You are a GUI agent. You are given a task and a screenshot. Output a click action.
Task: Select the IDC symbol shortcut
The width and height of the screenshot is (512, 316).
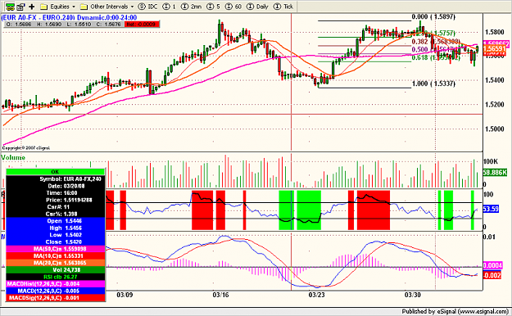coord(147,7)
